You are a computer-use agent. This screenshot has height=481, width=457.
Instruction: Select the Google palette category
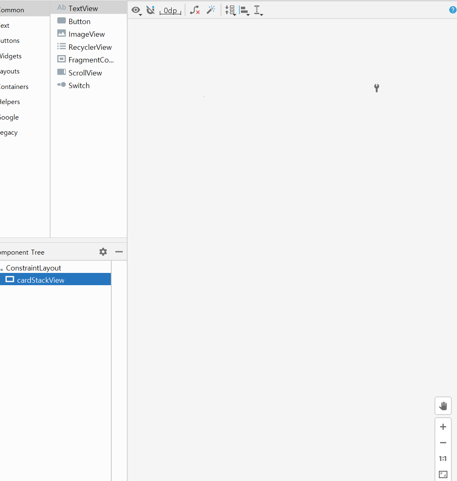[x=25, y=117]
